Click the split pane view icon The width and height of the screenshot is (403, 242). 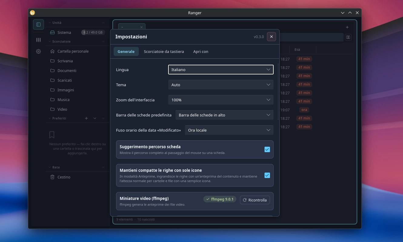348,37
